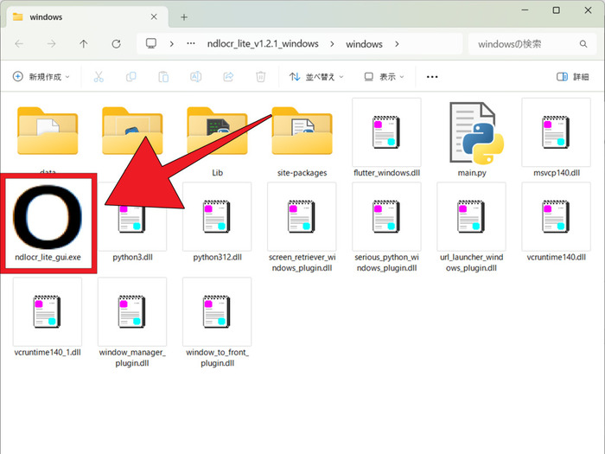Click the Rename icon in toolbar
This screenshot has height=454, width=605.
coord(196,77)
